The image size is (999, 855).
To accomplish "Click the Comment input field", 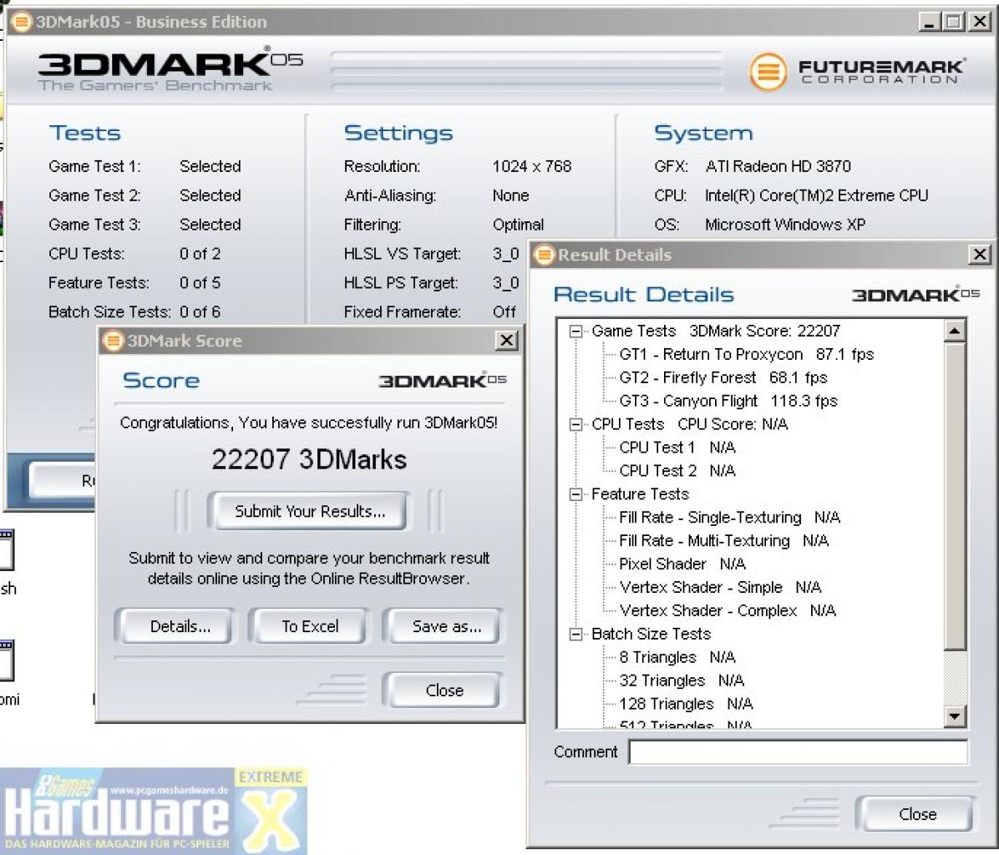I will click(x=799, y=751).
